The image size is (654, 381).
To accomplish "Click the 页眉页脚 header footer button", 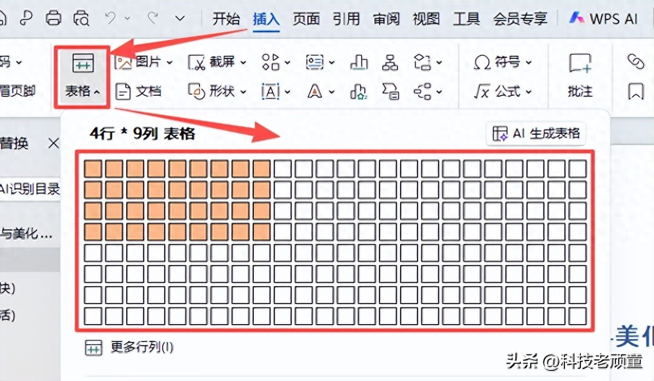I will (x=17, y=91).
